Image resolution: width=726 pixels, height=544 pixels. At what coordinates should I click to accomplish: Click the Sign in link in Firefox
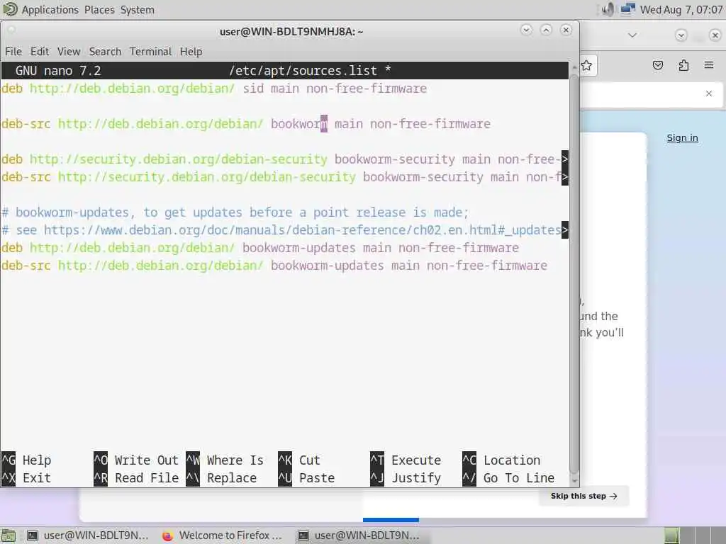point(682,138)
